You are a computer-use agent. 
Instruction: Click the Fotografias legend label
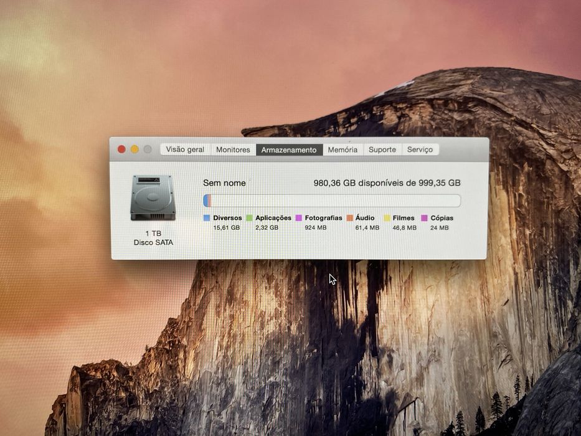click(323, 218)
